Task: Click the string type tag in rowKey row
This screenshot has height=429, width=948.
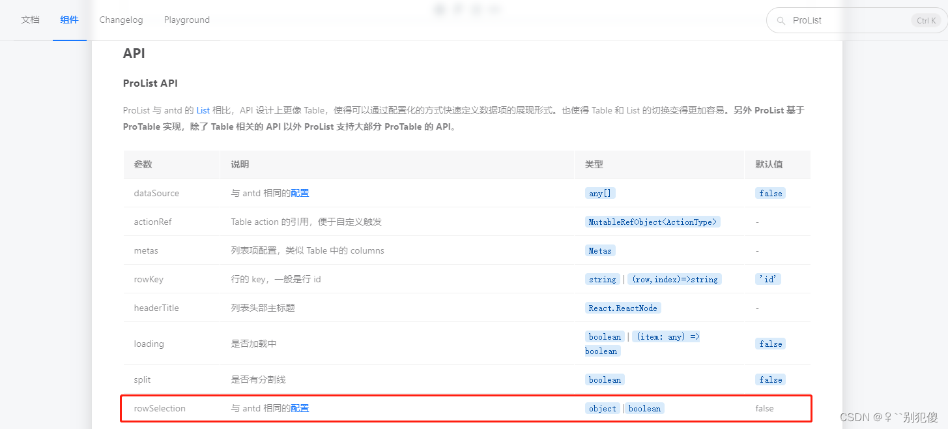Action: tap(602, 279)
